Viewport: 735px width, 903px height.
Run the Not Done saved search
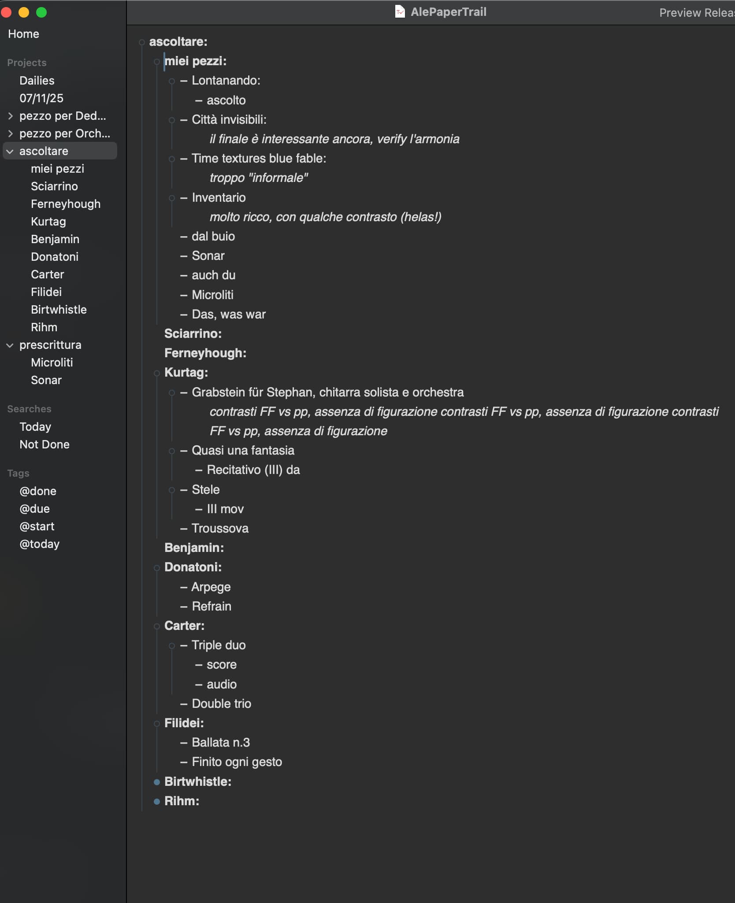click(45, 444)
